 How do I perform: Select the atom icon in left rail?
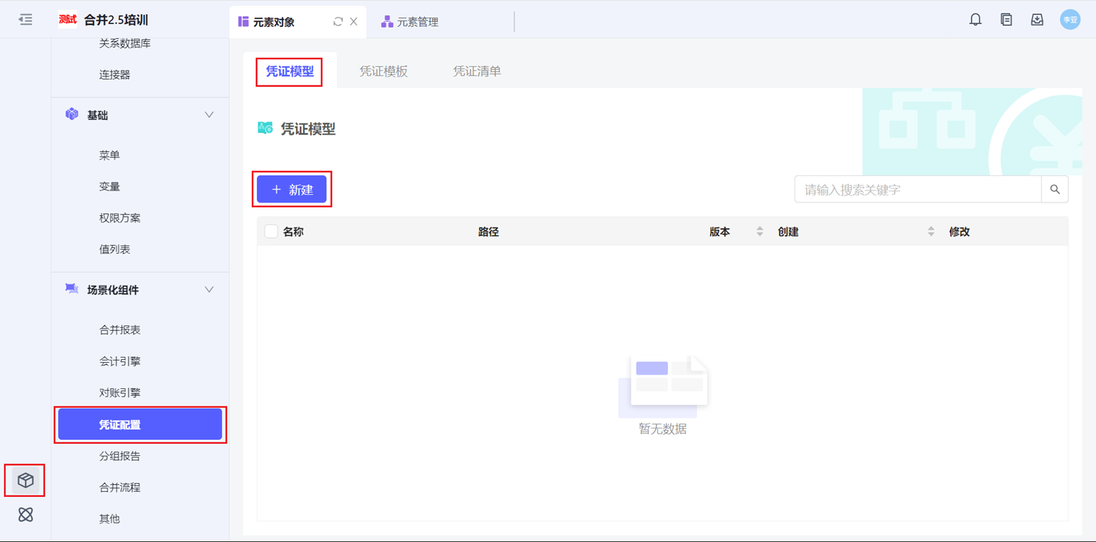[x=25, y=514]
